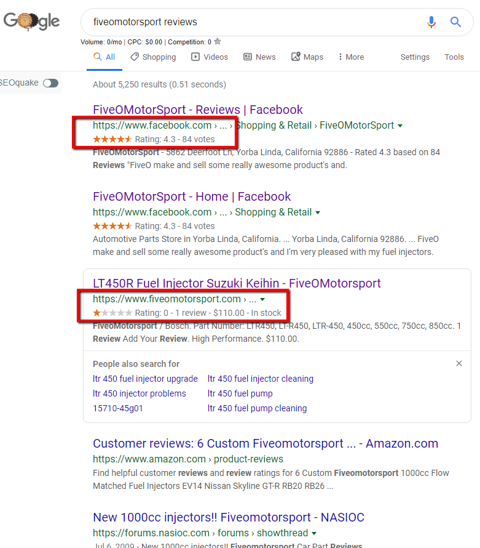Expand dropdown arrow after Shopping & Retail in Home result
Viewport: 480px width, 548px height.
pos(318,212)
